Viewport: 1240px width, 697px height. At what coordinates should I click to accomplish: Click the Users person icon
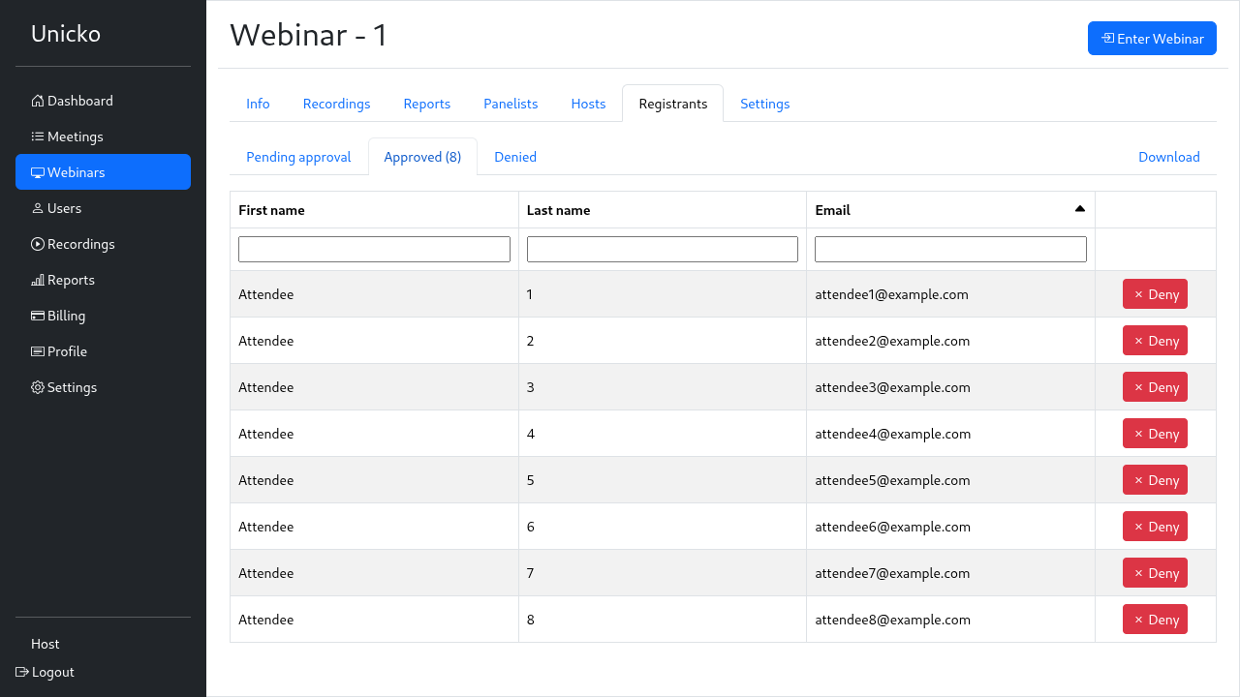click(x=38, y=208)
